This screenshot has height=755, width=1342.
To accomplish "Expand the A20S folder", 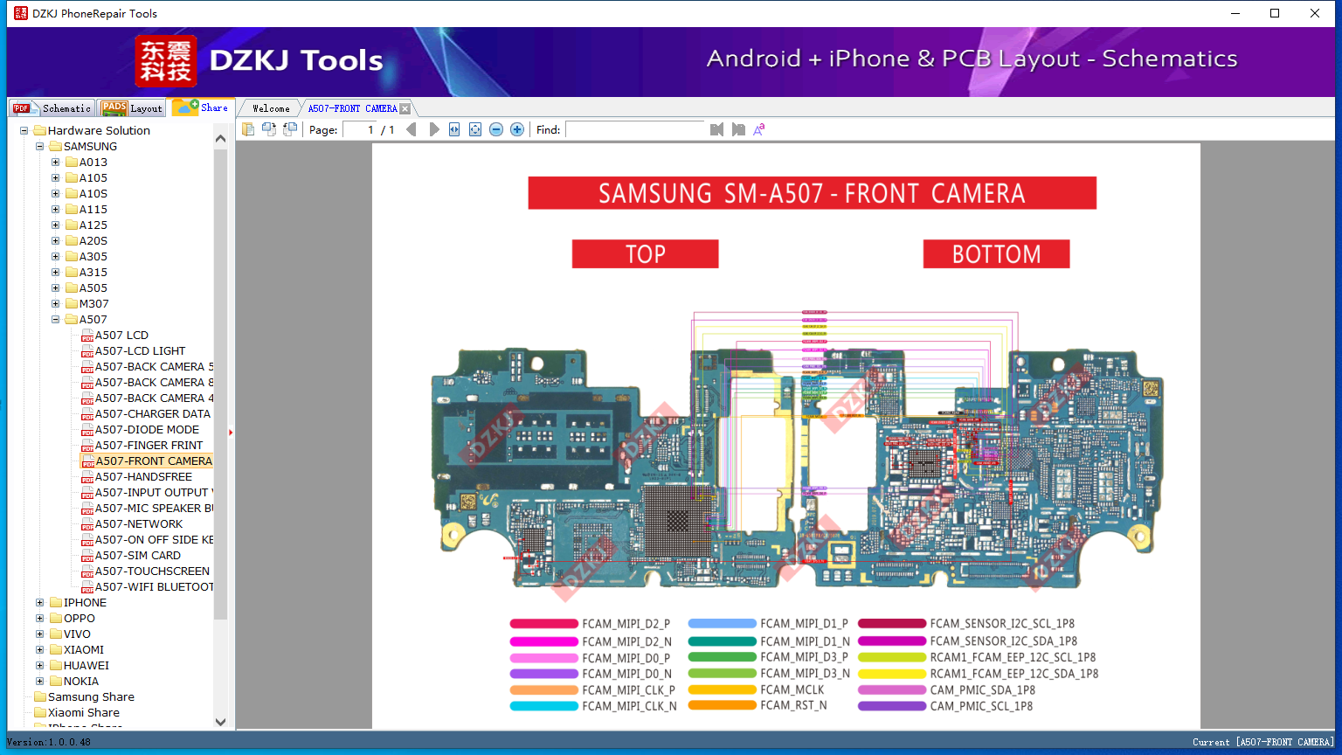I will [56, 240].
